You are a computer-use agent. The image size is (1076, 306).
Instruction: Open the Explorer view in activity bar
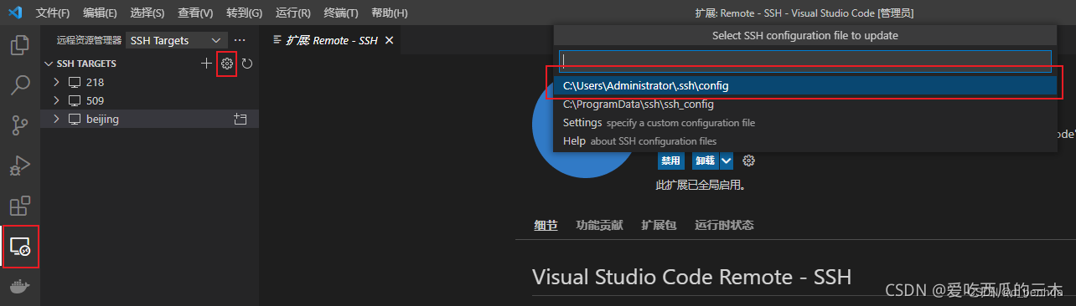coord(20,44)
